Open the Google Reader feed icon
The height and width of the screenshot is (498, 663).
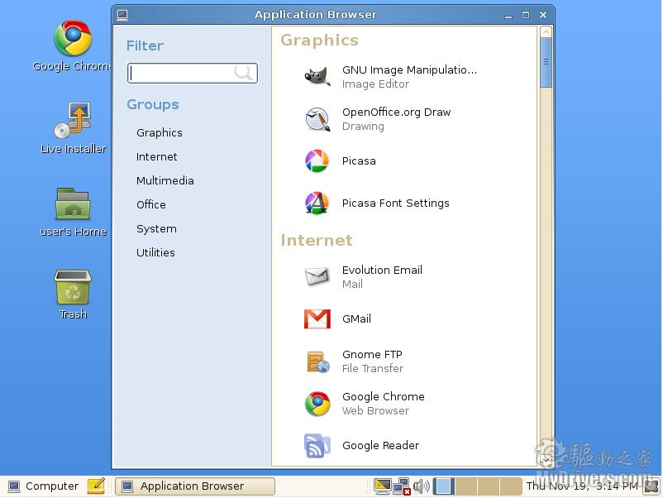317,446
